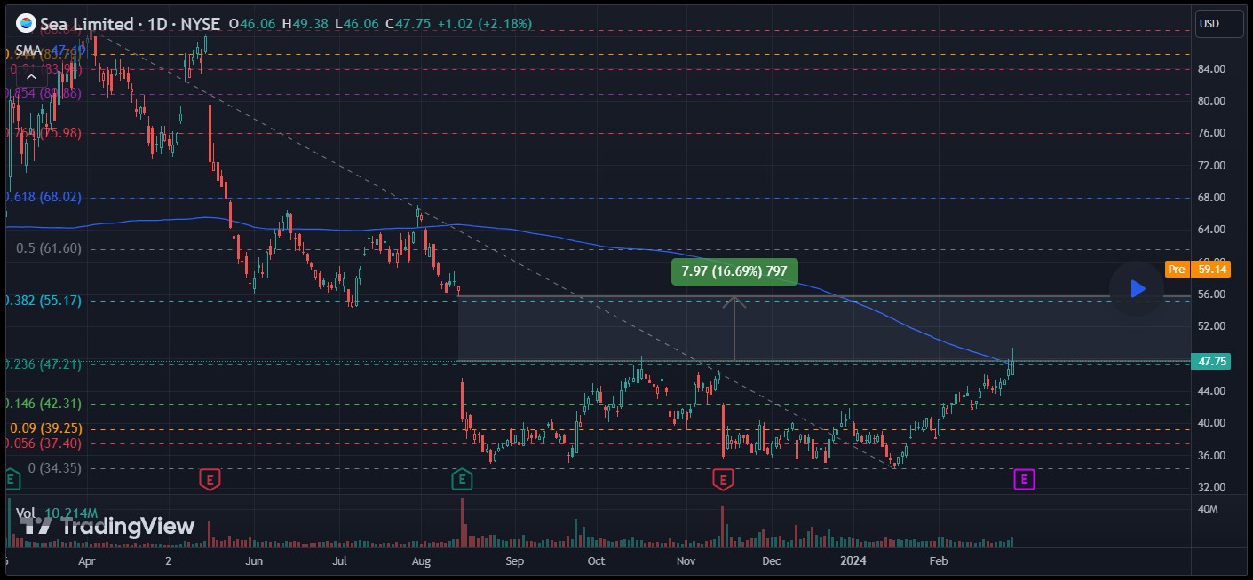Click the green 7.97 (16.69%) measurement label
The image size is (1253, 580).
(734, 271)
